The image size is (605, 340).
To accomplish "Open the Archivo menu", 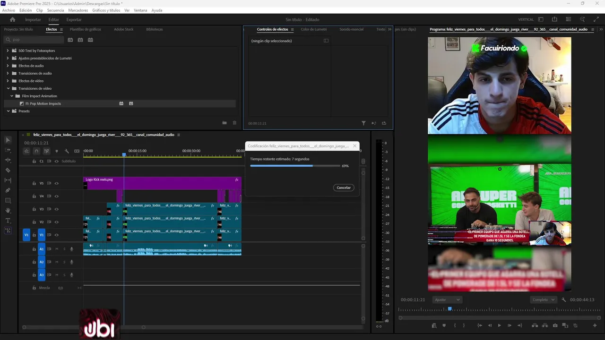I will click(x=9, y=10).
